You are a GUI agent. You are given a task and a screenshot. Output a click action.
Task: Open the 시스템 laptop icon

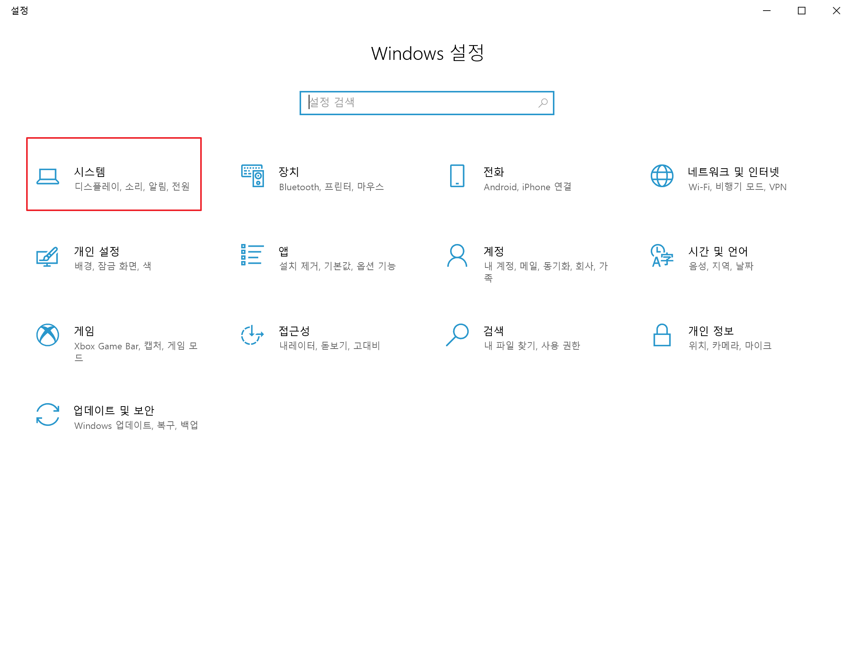click(48, 177)
